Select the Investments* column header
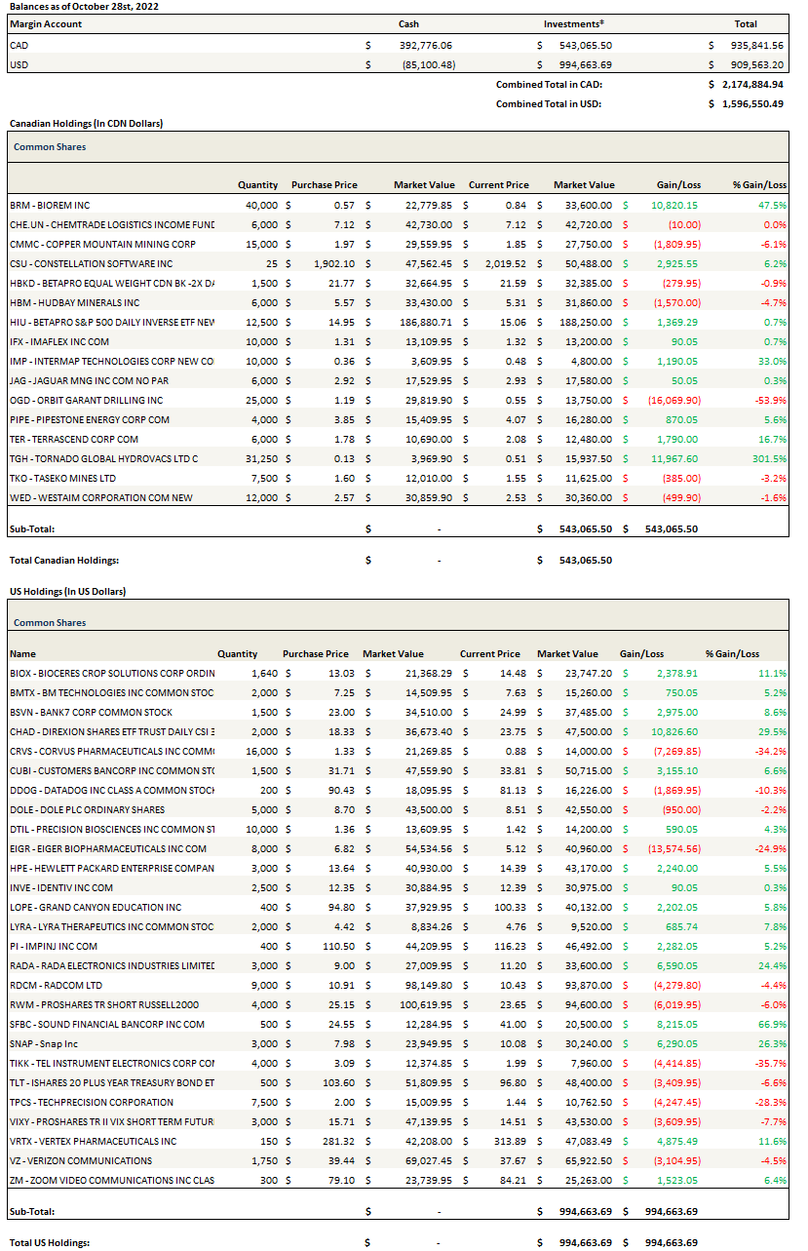Image resolution: width=808 pixels, height=1251 pixels. (573, 24)
